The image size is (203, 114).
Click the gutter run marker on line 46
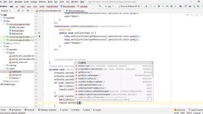39,33
